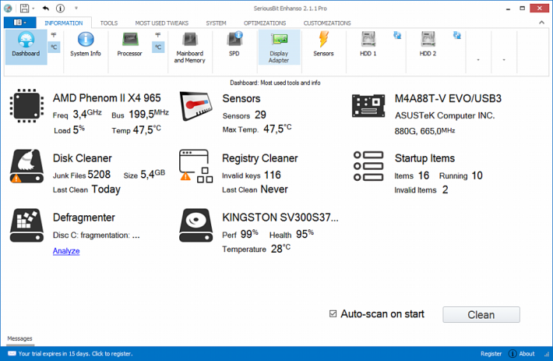The width and height of the screenshot is (553, 361).
Task: Switch Processor temperature to Fahrenheit
Action: pos(158,35)
